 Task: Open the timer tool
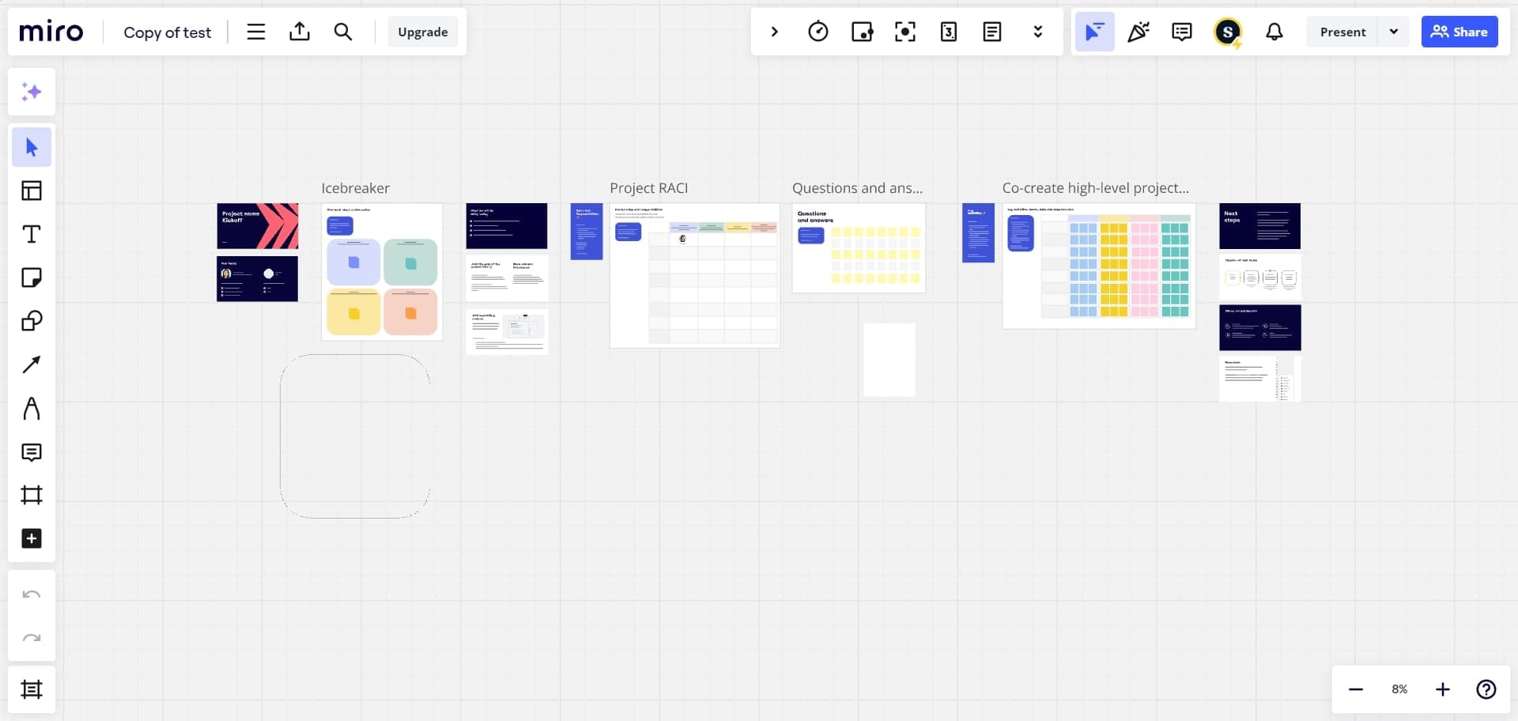pos(818,32)
